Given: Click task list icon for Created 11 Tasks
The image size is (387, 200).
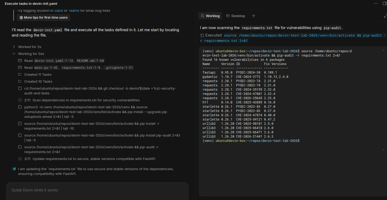Looking at the screenshot, I should pos(20,75).
